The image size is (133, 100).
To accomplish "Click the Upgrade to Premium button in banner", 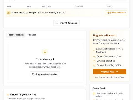I will click(x=116, y=12).
